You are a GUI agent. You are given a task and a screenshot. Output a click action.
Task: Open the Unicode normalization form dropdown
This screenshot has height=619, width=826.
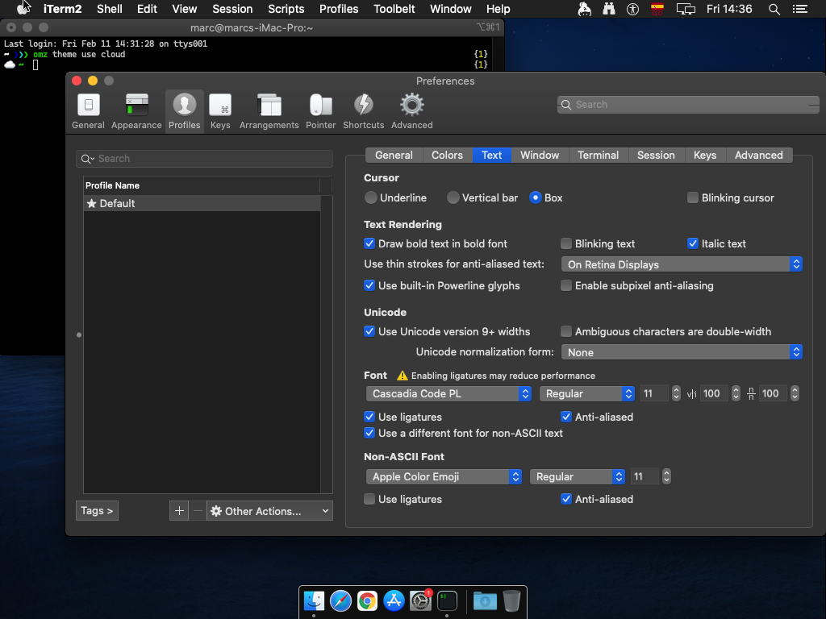point(682,352)
